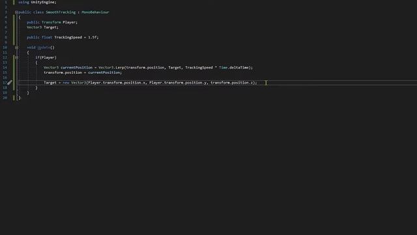Click 'MonoBehaviour' base class name

(95, 12)
